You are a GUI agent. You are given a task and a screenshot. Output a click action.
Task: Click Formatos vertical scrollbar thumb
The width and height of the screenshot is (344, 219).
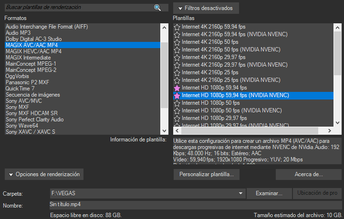tap(164, 75)
